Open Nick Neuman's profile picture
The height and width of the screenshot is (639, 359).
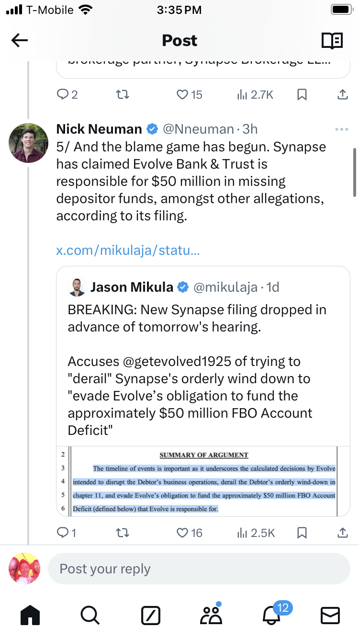click(x=29, y=143)
